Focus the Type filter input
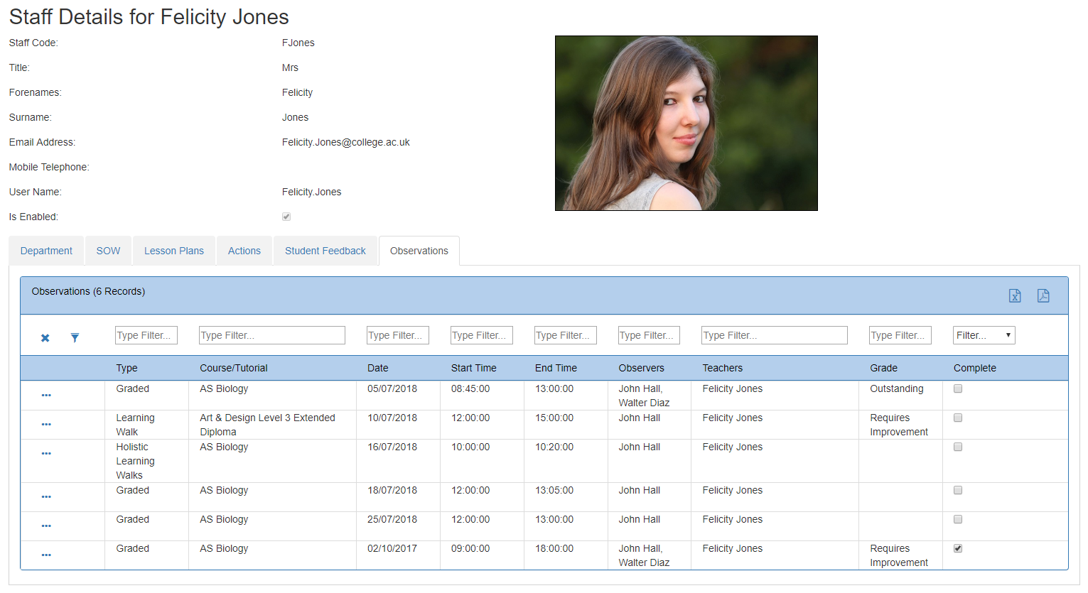The height and width of the screenshot is (593, 1088). 146,335
